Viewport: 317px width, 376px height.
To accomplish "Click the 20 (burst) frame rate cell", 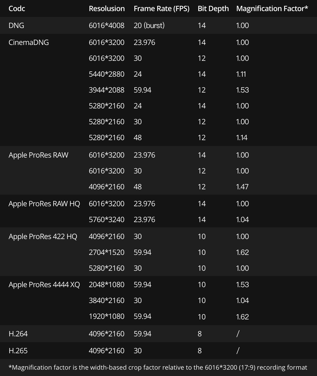I will click(149, 25).
